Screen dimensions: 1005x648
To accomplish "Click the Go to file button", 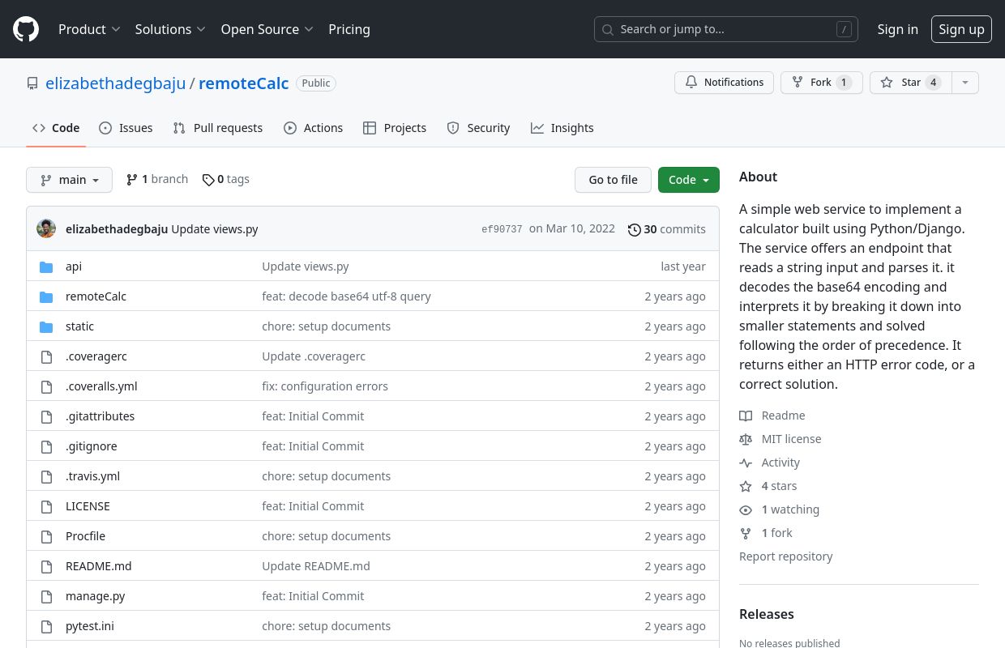I will pyautogui.click(x=613, y=180).
